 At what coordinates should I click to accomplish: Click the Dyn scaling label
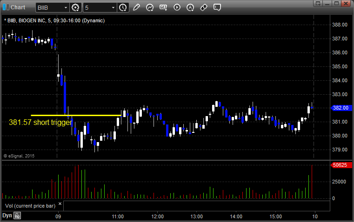7,215
